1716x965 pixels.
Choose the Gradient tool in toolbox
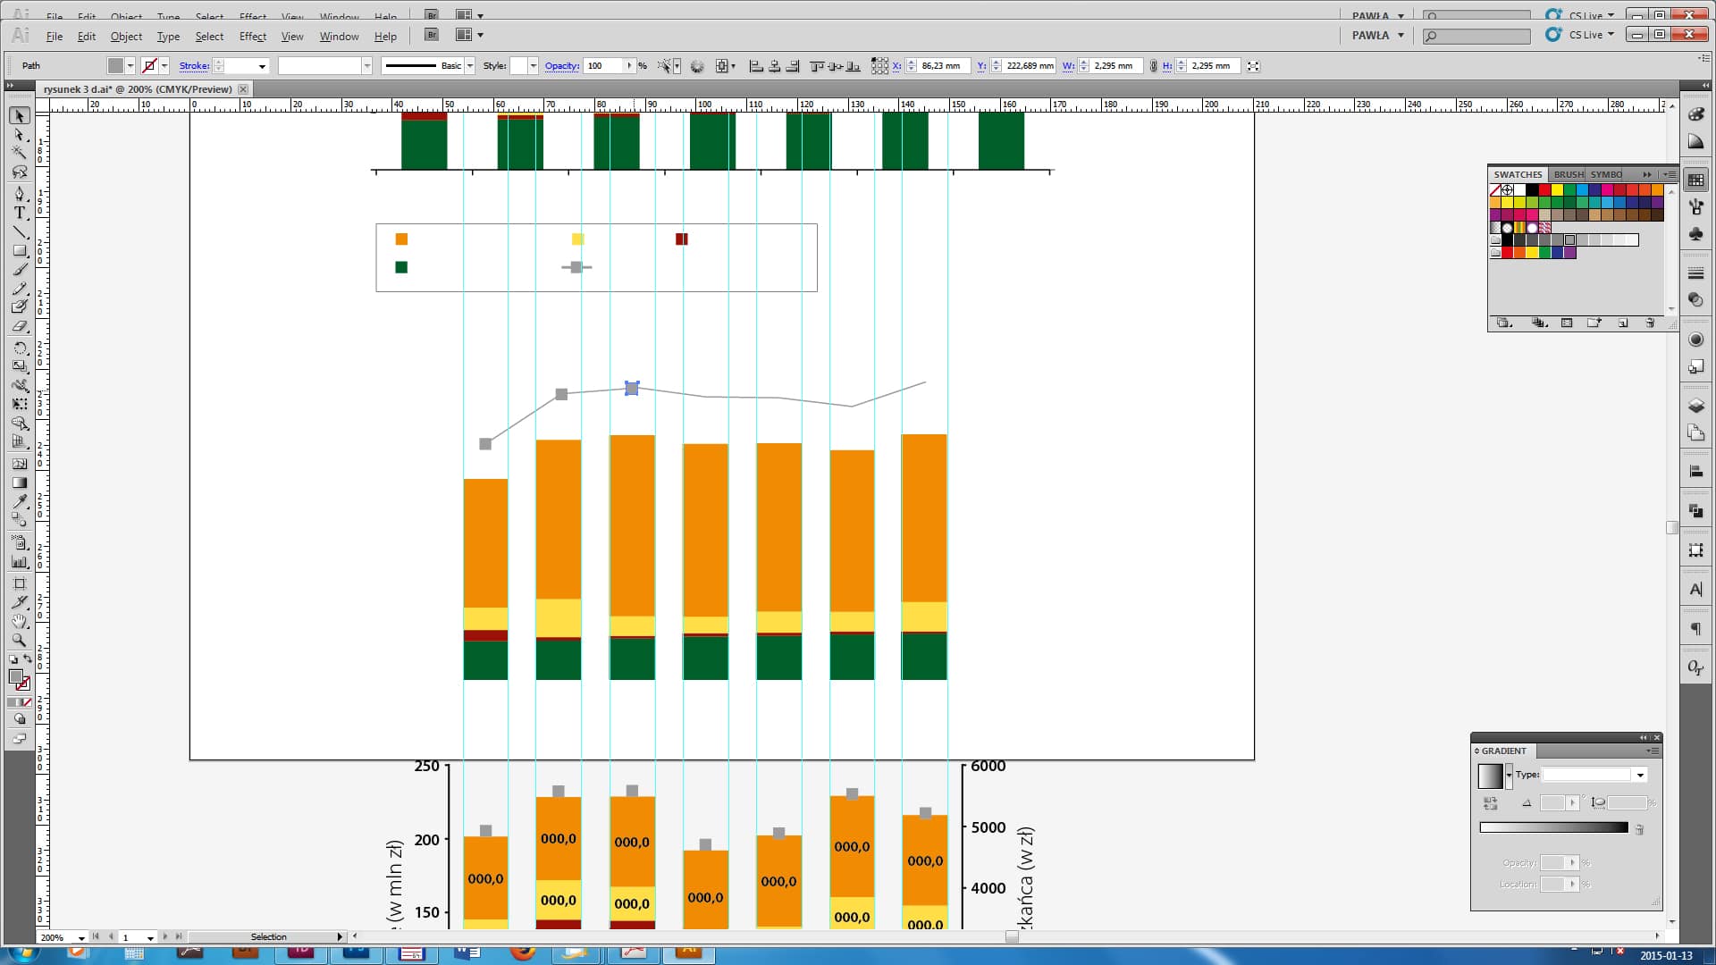coord(20,482)
